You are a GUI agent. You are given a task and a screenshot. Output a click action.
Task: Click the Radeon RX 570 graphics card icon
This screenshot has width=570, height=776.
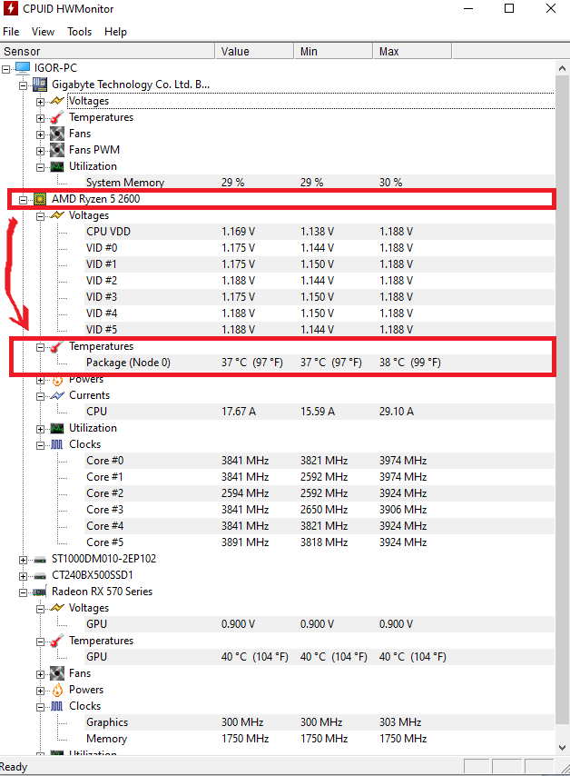40,592
